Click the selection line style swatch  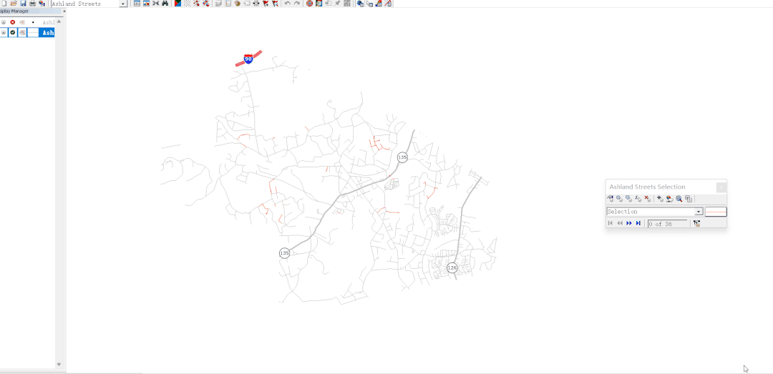pos(716,212)
